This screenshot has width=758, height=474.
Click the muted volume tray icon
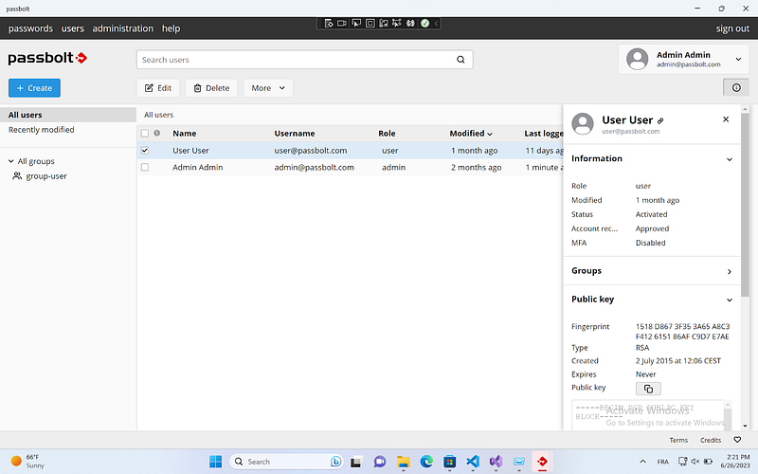coord(695,462)
